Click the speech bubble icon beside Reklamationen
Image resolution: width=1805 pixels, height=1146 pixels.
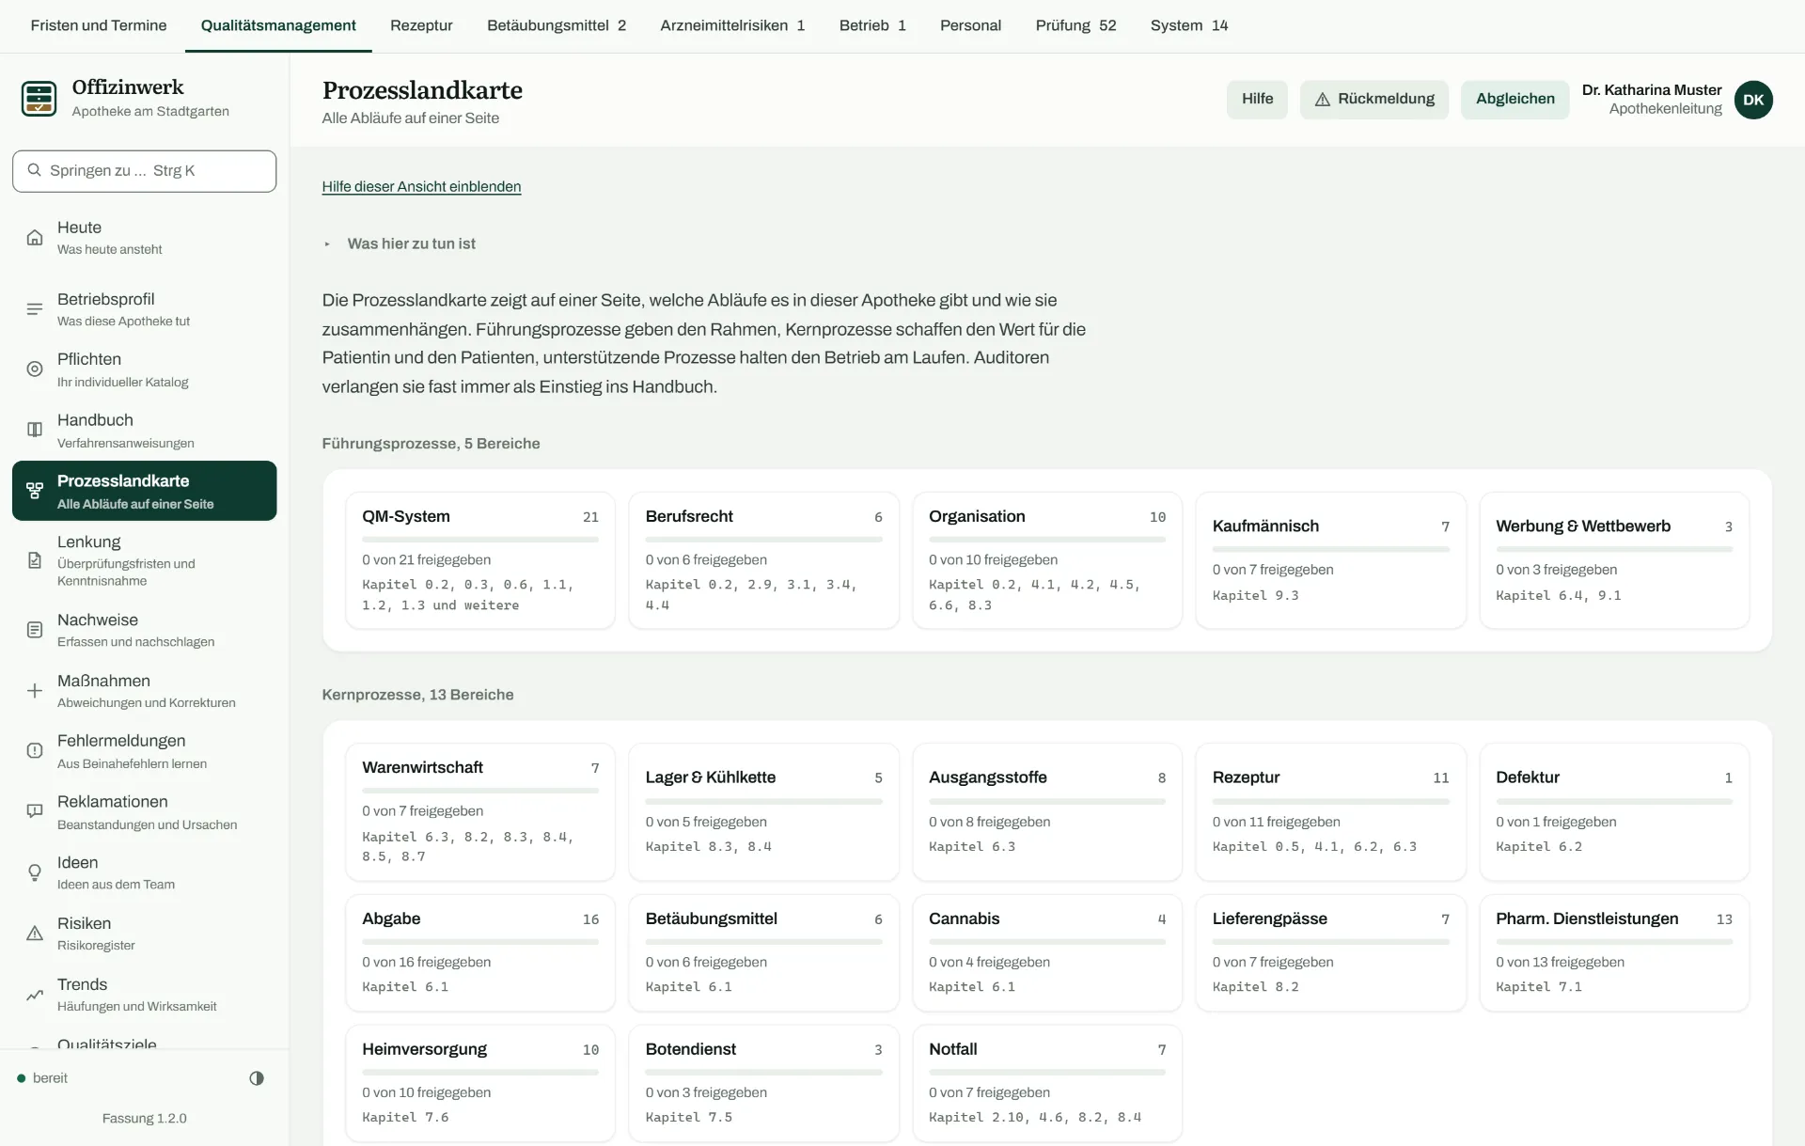pos(35,811)
